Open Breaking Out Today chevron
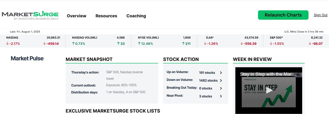 pos(221,88)
